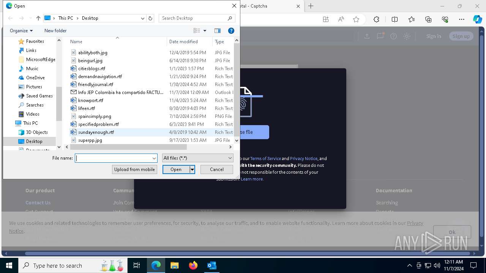Click inside the File name field

click(113, 158)
